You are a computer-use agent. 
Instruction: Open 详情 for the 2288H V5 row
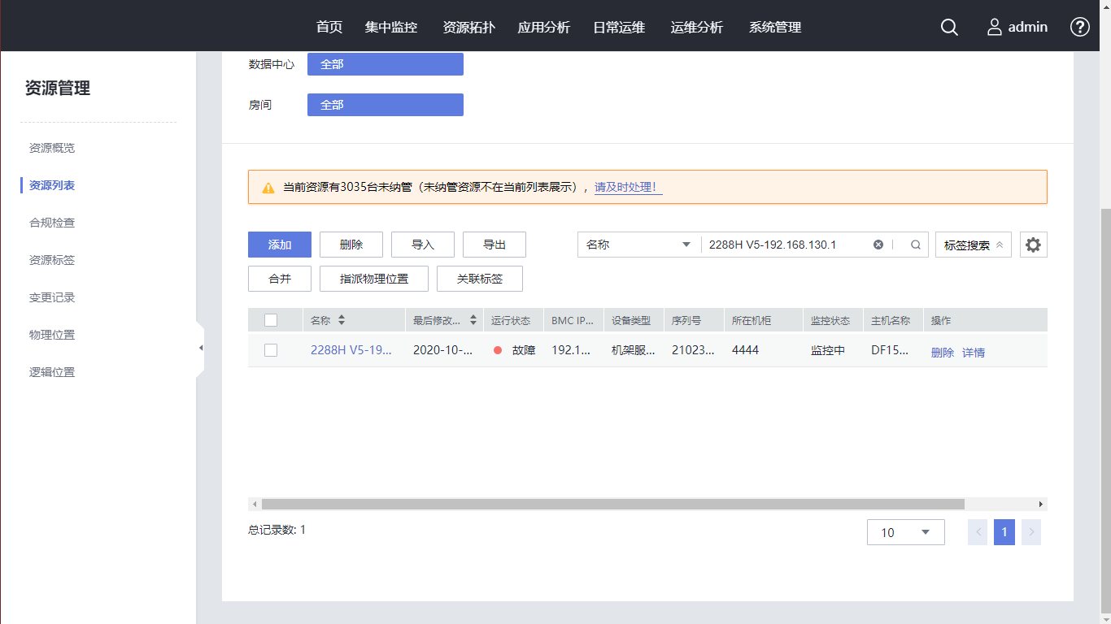click(x=974, y=353)
